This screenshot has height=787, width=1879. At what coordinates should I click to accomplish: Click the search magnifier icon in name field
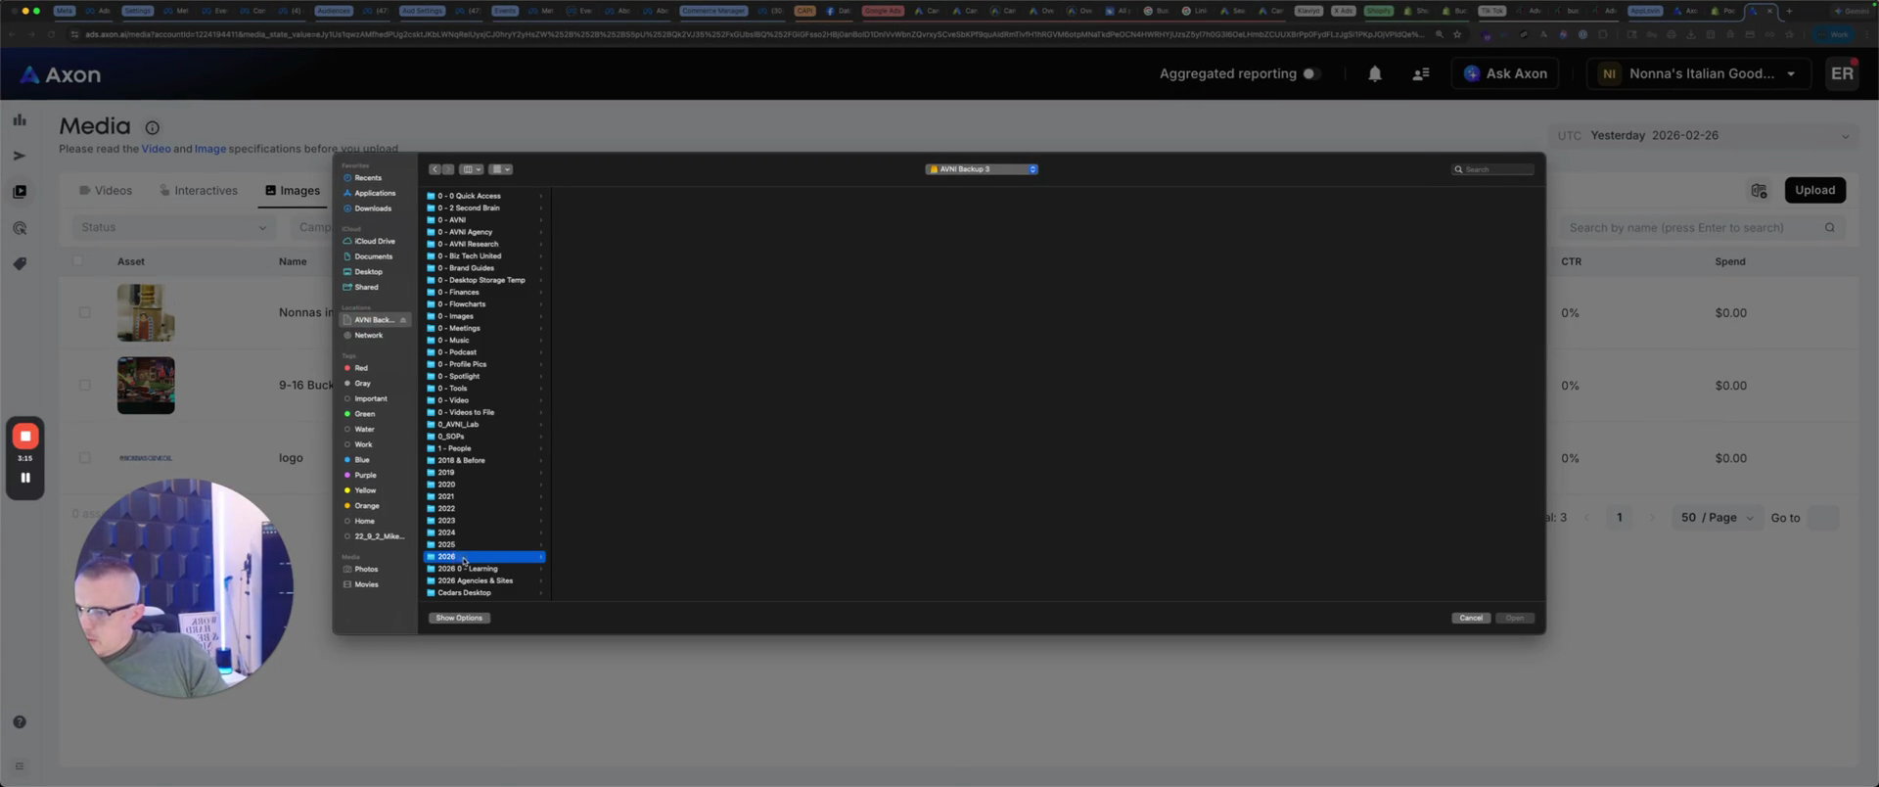pyautogui.click(x=1829, y=228)
